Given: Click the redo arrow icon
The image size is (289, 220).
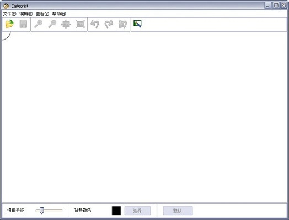Looking at the screenshot, I should 109,24.
